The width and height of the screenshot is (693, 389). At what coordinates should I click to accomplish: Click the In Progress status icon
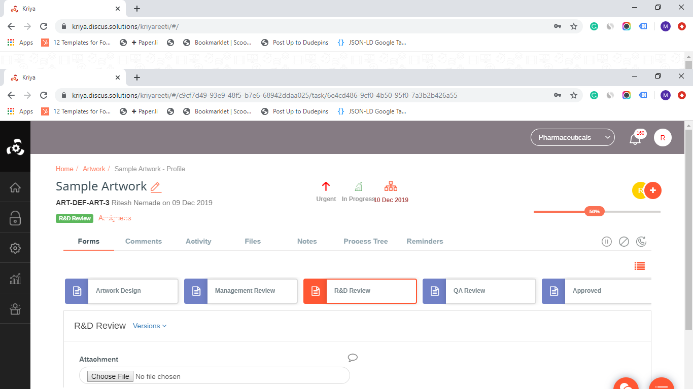point(359,186)
